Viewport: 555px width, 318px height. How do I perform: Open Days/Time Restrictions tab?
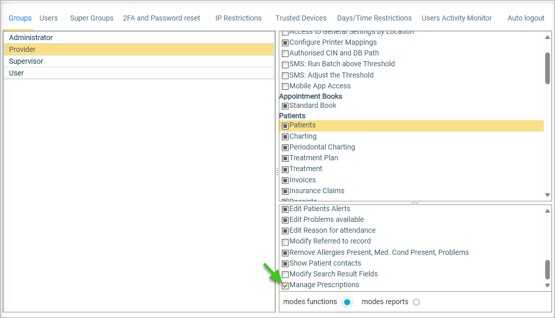pos(374,18)
